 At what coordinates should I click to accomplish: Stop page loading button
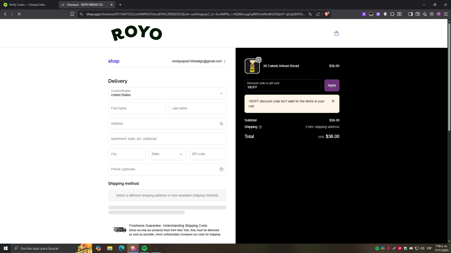(x=19, y=14)
